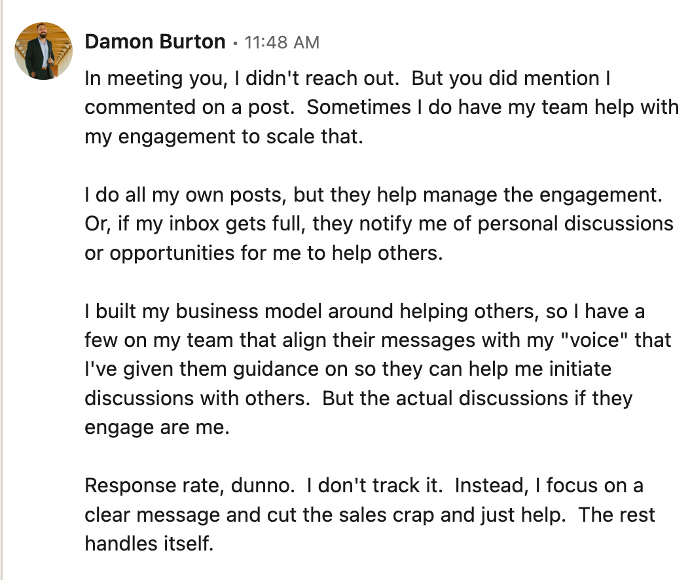
Task: Click the line "my engagement to scale that."
Action: [x=224, y=136]
